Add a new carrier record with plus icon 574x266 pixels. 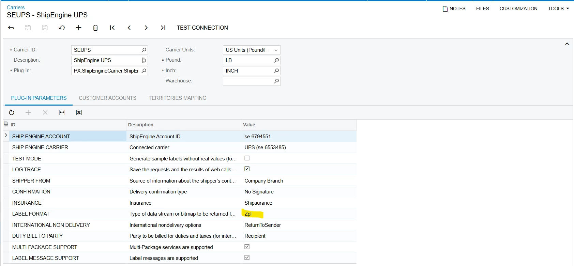(78, 28)
